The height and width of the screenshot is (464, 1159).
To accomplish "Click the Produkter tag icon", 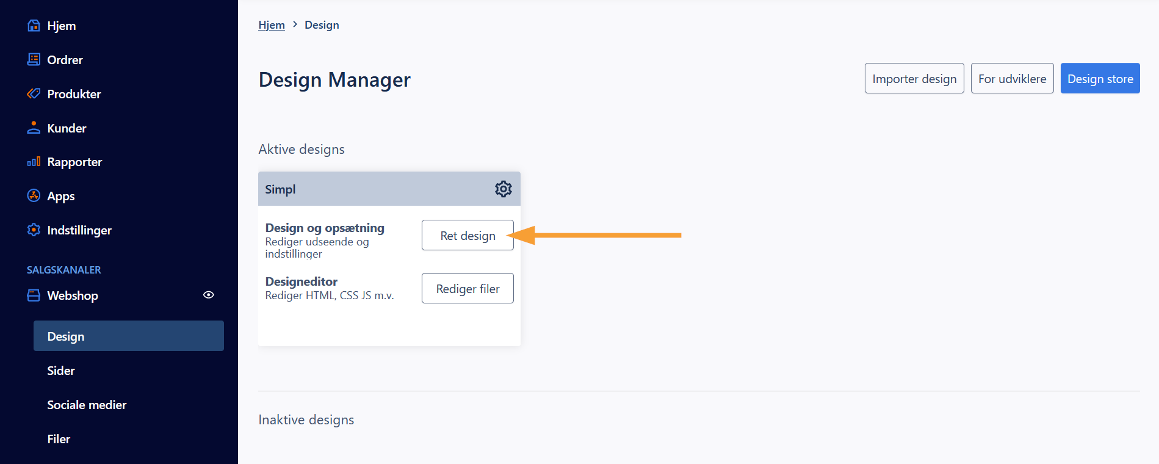I will click(x=34, y=94).
